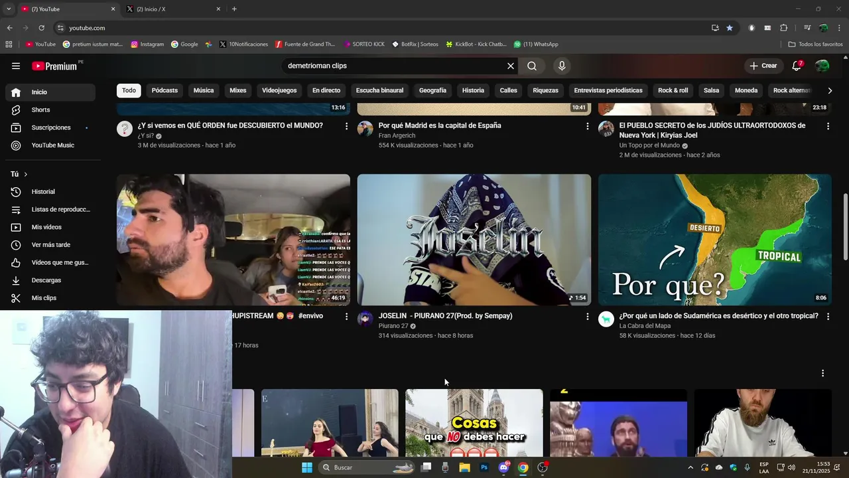Open the Instagram bookmark
The height and width of the screenshot is (478, 849).
click(x=147, y=44)
